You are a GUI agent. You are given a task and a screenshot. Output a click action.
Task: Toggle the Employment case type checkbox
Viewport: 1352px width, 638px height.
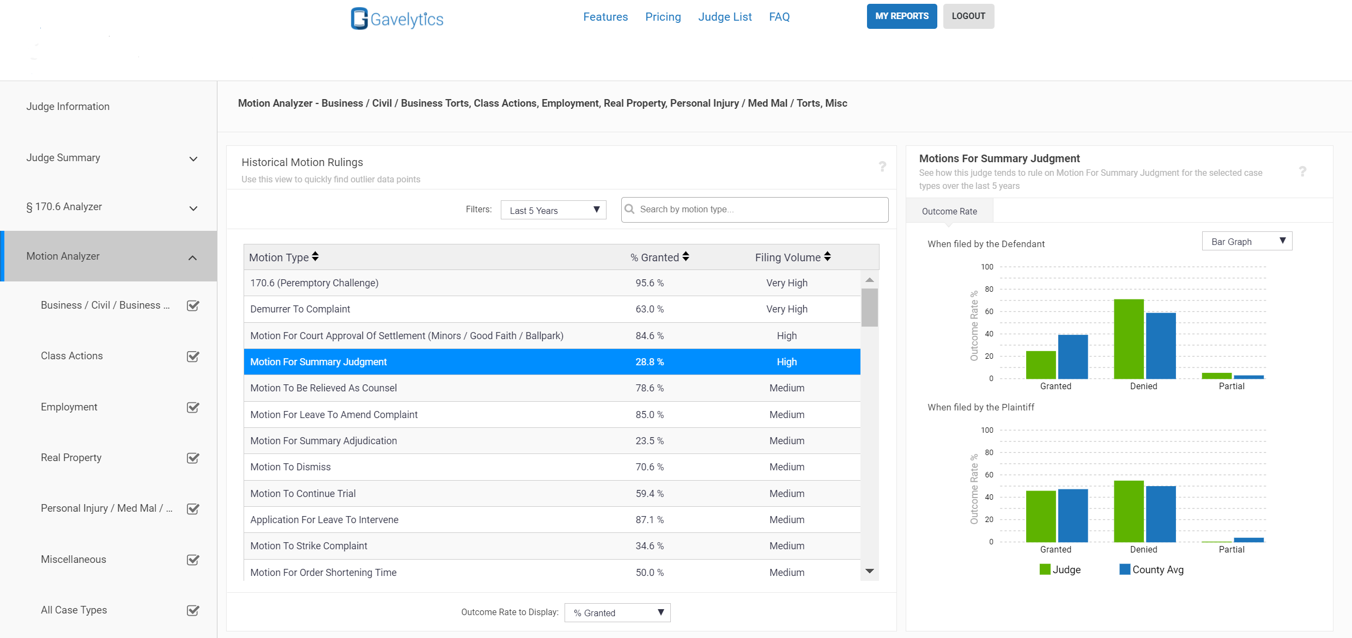[193, 407]
